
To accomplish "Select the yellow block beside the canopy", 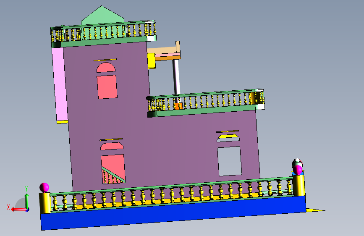I will coord(152,60).
